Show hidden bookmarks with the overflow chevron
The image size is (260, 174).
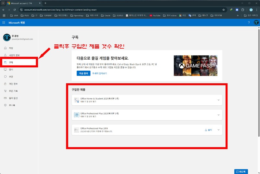point(238,15)
